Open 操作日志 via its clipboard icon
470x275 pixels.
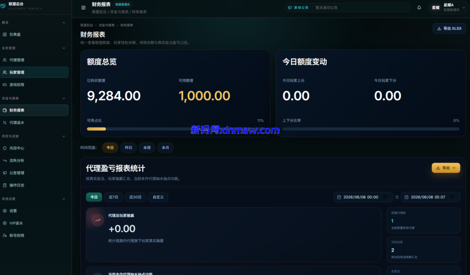(x=5, y=185)
